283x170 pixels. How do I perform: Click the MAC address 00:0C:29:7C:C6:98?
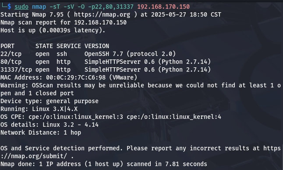76,77
